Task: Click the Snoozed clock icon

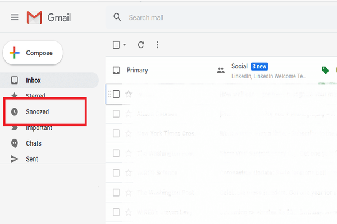Action: pos(15,112)
